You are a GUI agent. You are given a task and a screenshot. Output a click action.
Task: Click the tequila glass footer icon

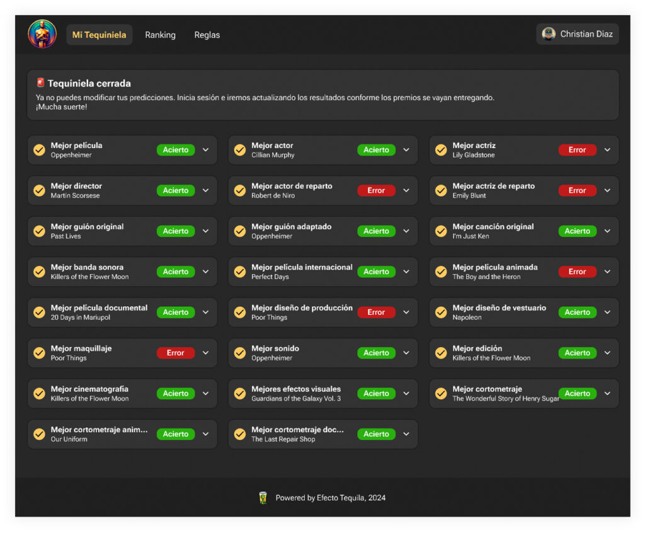pyautogui.click(x=263, y=498)
